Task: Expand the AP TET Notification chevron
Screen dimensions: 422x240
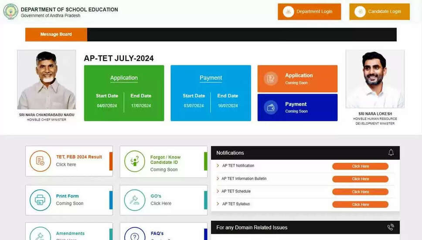Action: (218, 166)
